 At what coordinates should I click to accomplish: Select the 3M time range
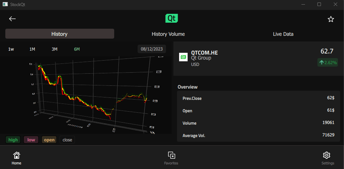(54, 49)
